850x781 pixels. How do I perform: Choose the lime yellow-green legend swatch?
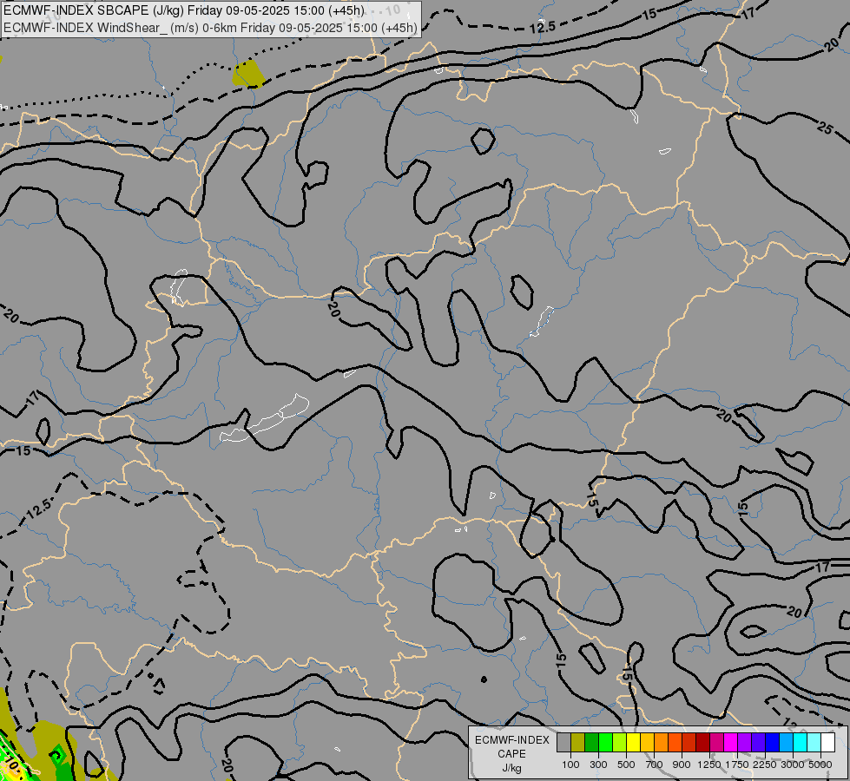620,743
